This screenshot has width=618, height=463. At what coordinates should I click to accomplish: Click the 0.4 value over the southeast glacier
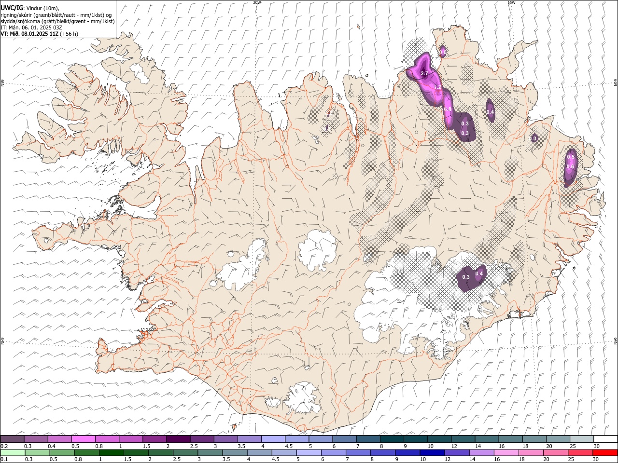point(479,273)
